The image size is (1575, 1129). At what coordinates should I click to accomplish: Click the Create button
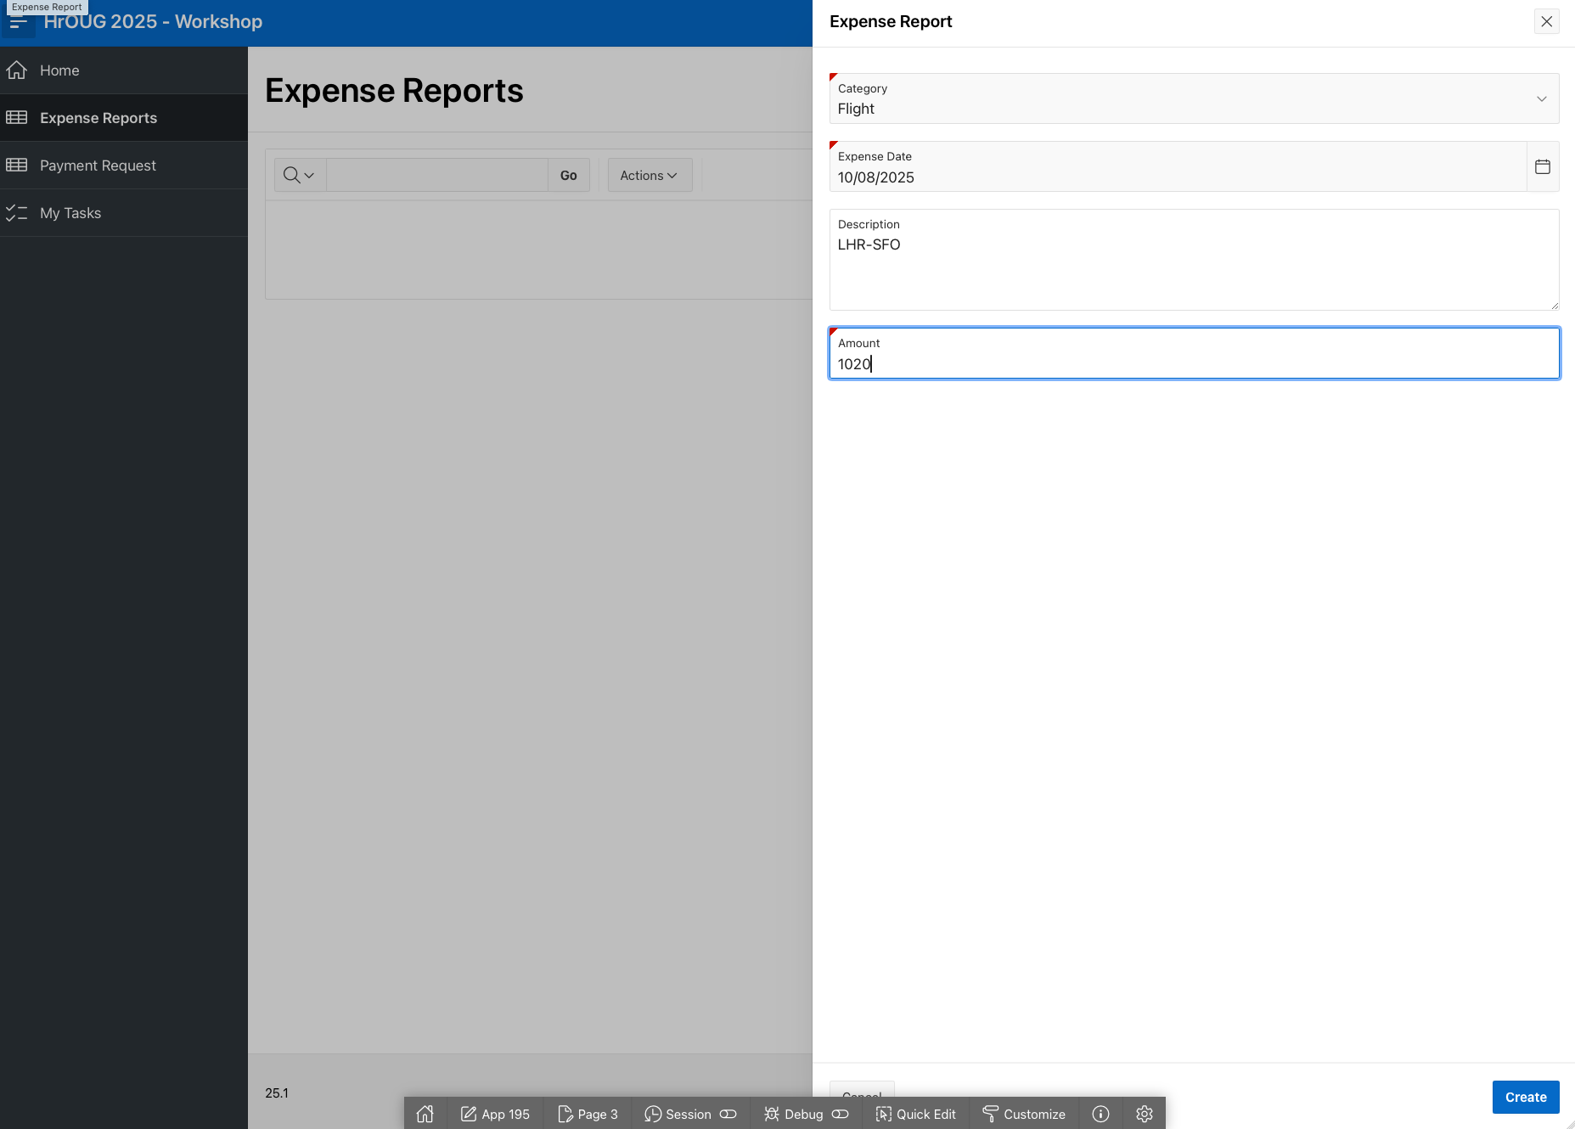tap(1525, 1097)
